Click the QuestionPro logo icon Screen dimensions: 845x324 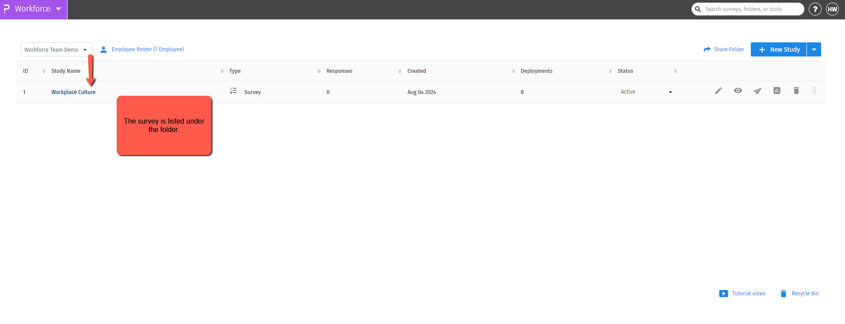pos(7,9)
